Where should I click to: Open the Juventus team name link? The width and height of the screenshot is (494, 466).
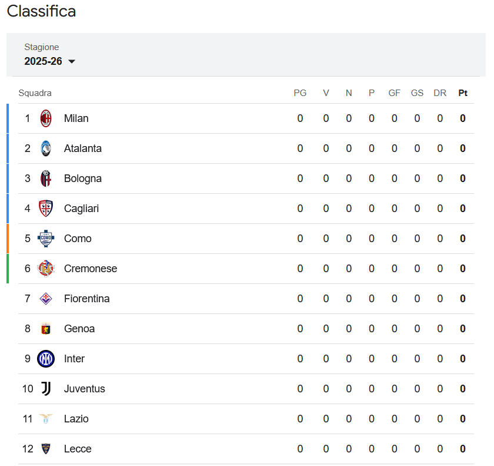click(x=85, y=389)
